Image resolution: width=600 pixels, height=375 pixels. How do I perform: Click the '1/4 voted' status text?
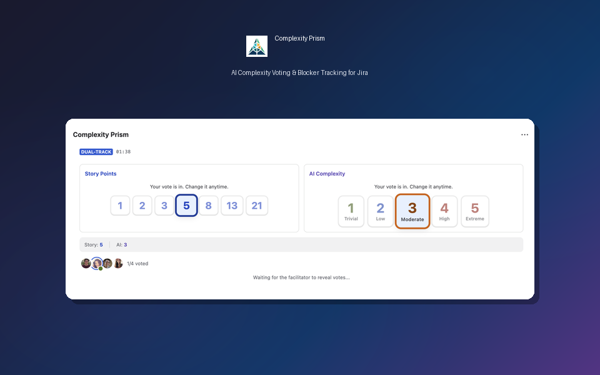pos(137,264)
